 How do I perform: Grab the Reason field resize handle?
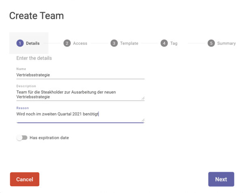[143, 120]
